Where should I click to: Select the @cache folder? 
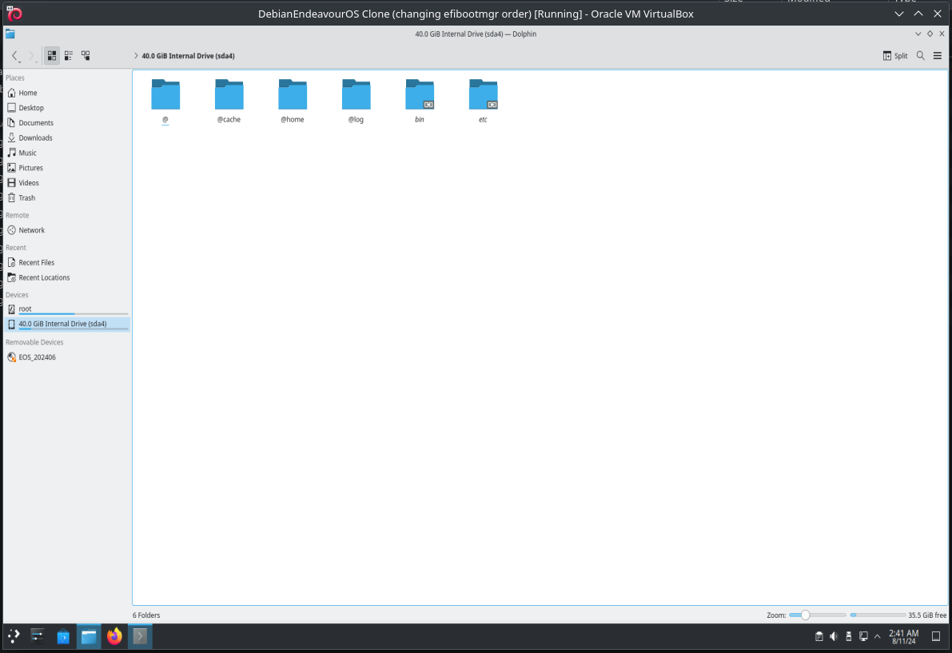click(x=229, y=100)
